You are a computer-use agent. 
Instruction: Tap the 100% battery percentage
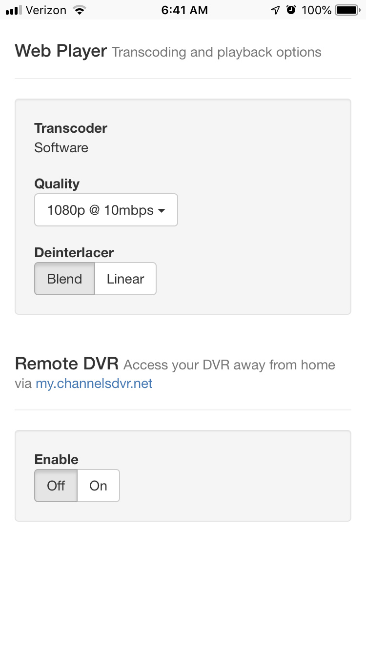point(316,10)
